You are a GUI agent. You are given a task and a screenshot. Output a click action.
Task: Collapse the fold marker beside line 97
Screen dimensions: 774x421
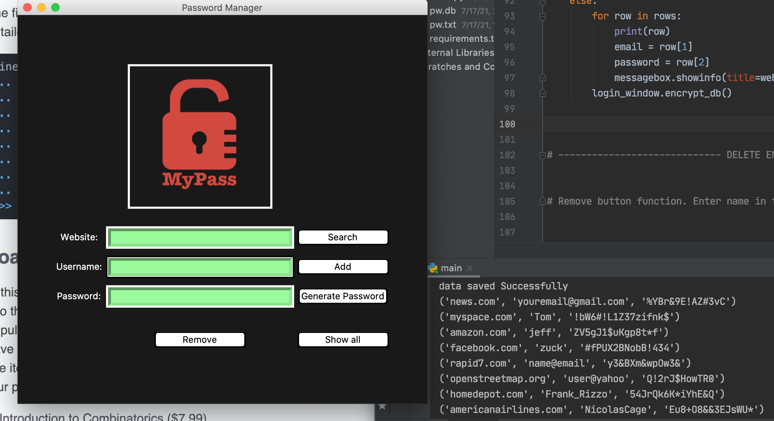pyautogui.click(x=542, y=78)
